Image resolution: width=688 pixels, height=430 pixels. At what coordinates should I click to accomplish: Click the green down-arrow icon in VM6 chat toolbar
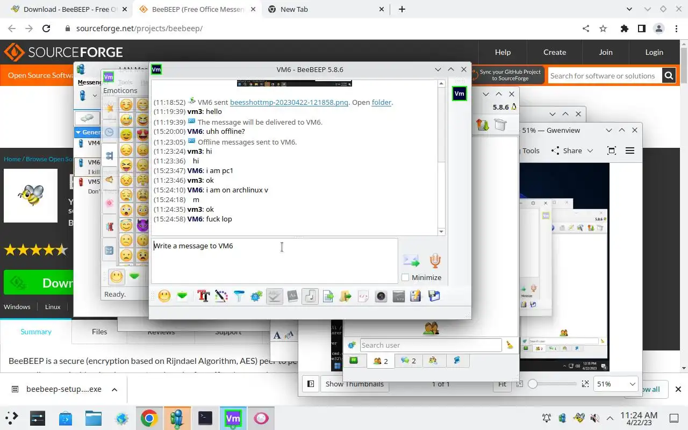point(182,296)
